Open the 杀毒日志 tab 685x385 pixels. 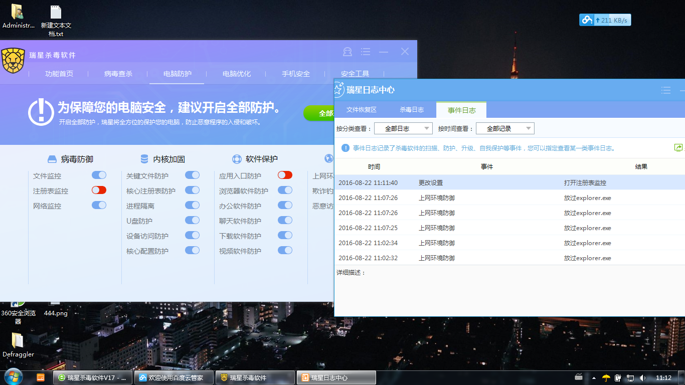coord(412,110)
